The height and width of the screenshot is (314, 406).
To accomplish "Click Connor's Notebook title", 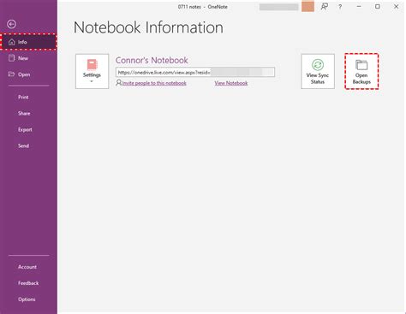I will point(152,60).
